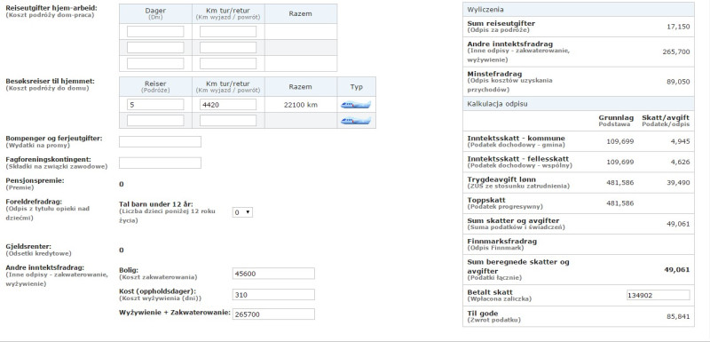
Task: Click the Typ column header
Action: pos(357,86)
